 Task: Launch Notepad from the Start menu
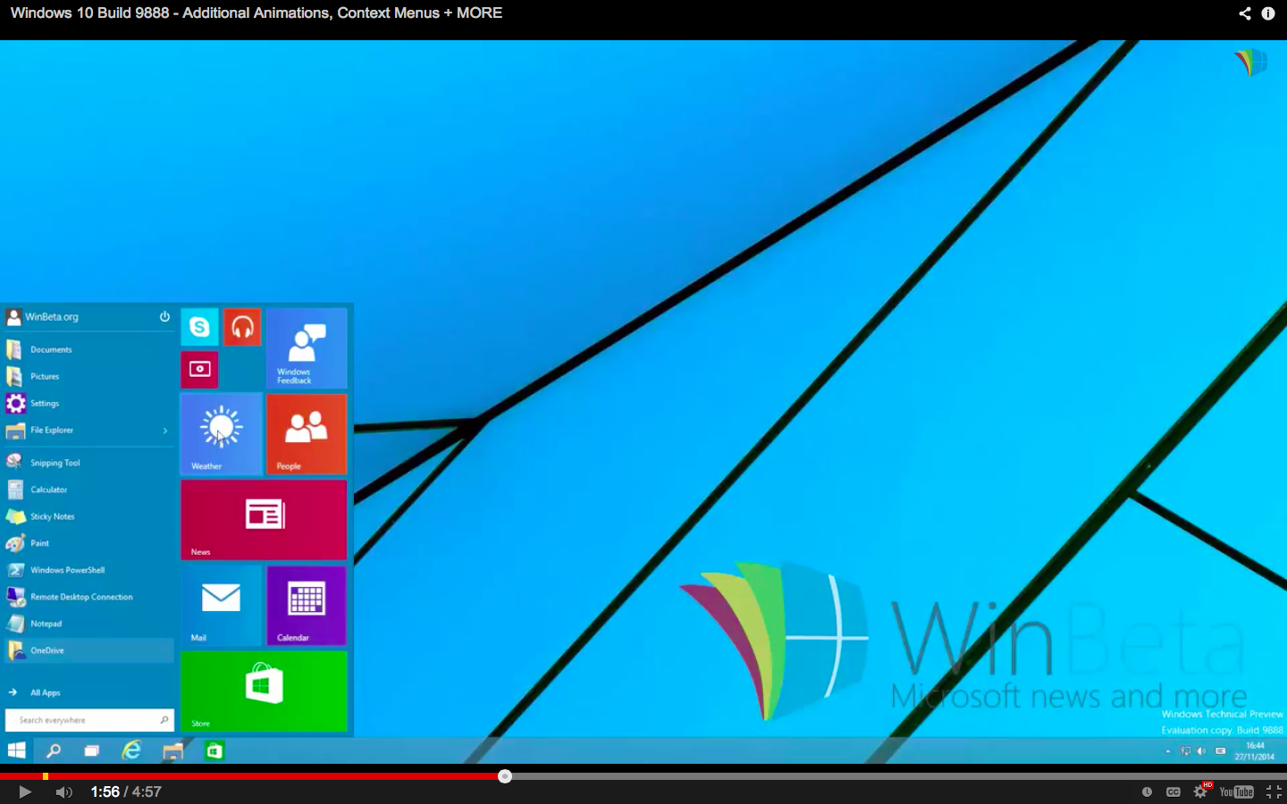(x=89, y=624)
